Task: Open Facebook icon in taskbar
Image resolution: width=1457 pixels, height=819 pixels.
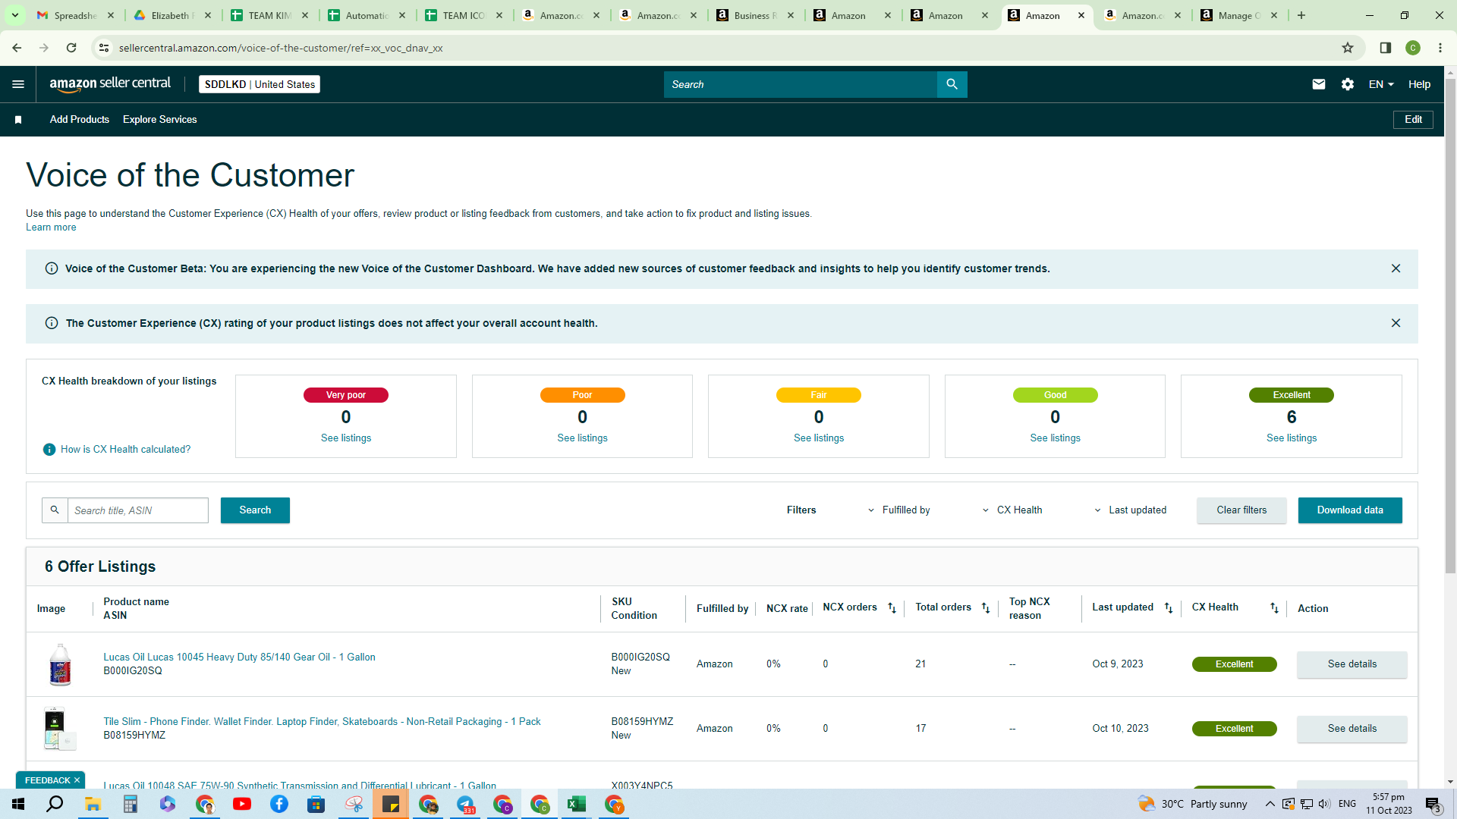Action: click(279, 804)
